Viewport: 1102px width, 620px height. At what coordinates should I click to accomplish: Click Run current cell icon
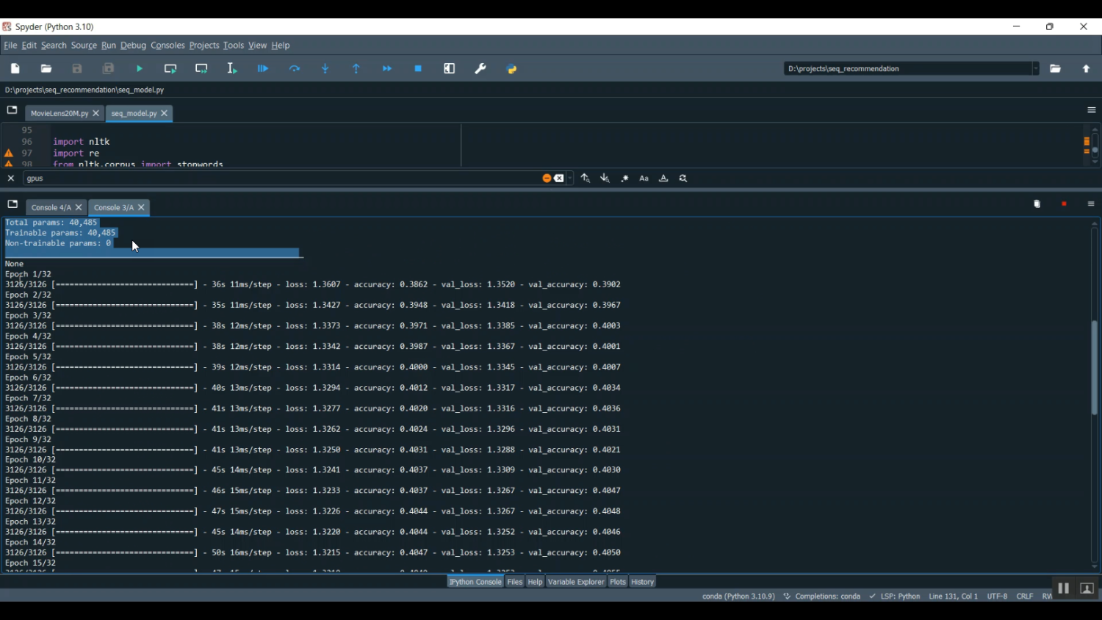pyautogui.click(x=170, y=69)
